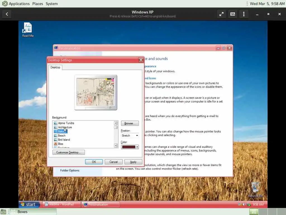Switch to Personalization taskbar item
286x215 pixels.
tap(101, 204)
